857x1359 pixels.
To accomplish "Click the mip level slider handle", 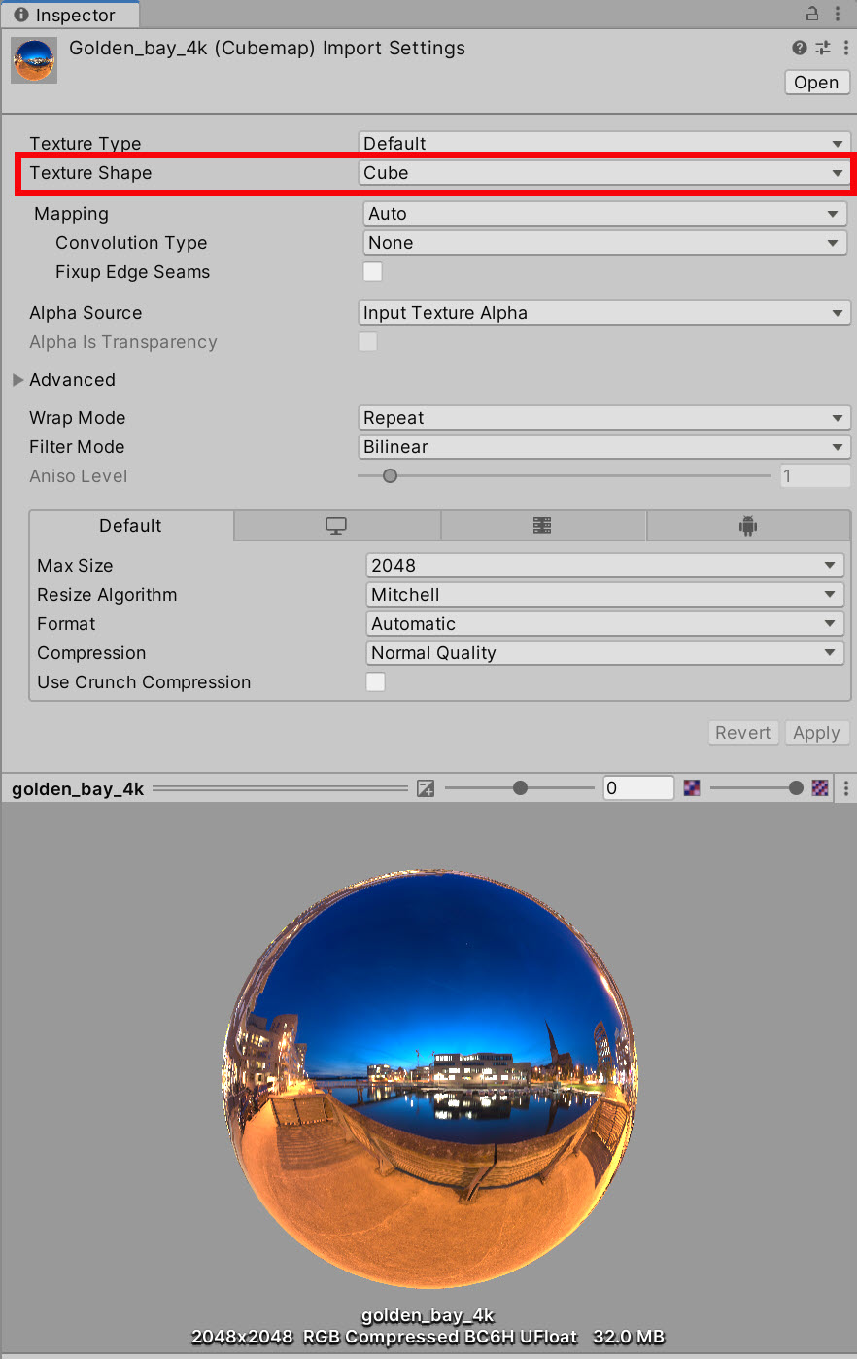I will tap(797, 788).
